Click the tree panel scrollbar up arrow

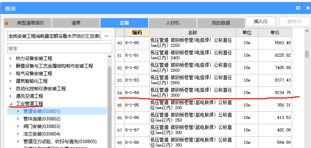coord(110,57)
